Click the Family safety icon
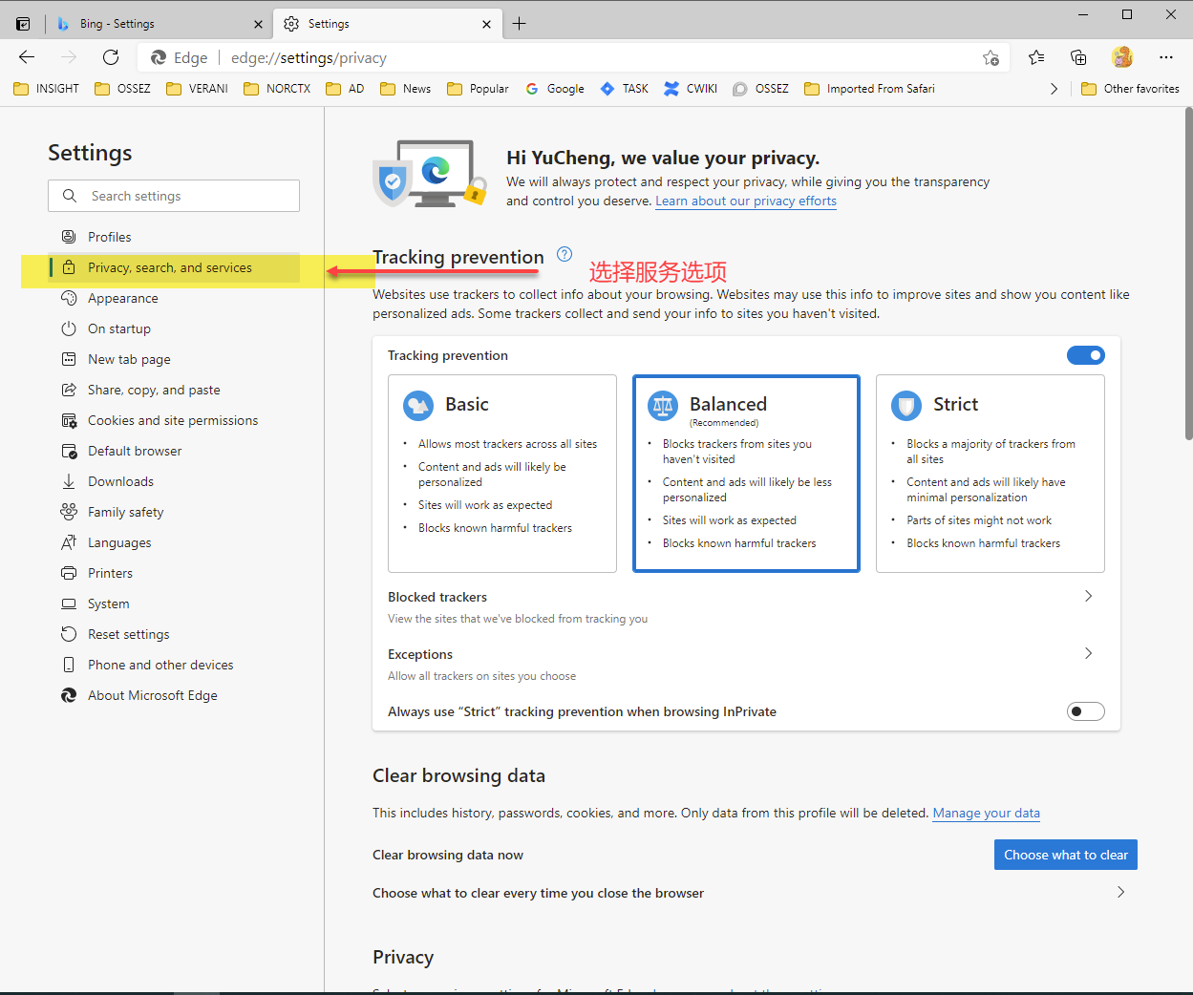Viewport: 1193px width, 995px height. [x=69, y=512]
